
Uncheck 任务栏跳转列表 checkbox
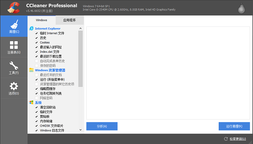[x=37, y=93]
